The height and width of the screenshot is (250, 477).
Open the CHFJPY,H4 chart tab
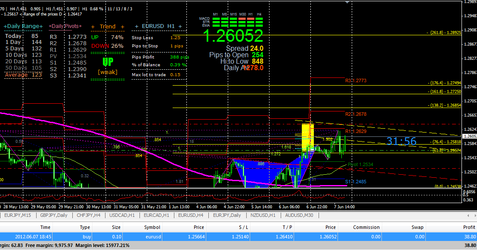(x=88, y=215)
